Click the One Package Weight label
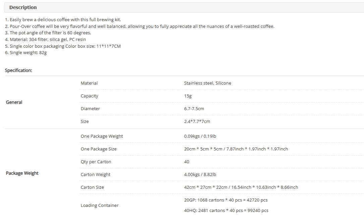This screenshot has width=364, height=217. click(x=102, y=136)
